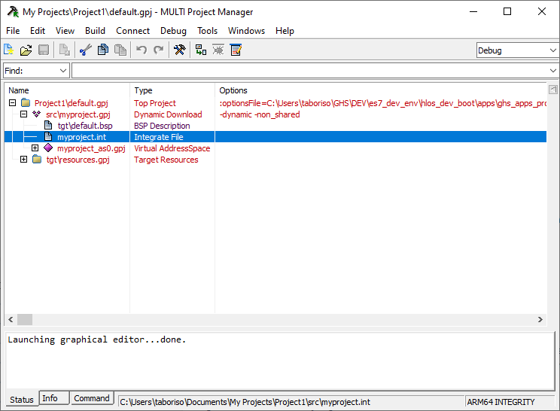The width and height of the screenshot is (560, 411).
Task: Expand the tgt\resources.gpj node
Action: tap(24, 160)
